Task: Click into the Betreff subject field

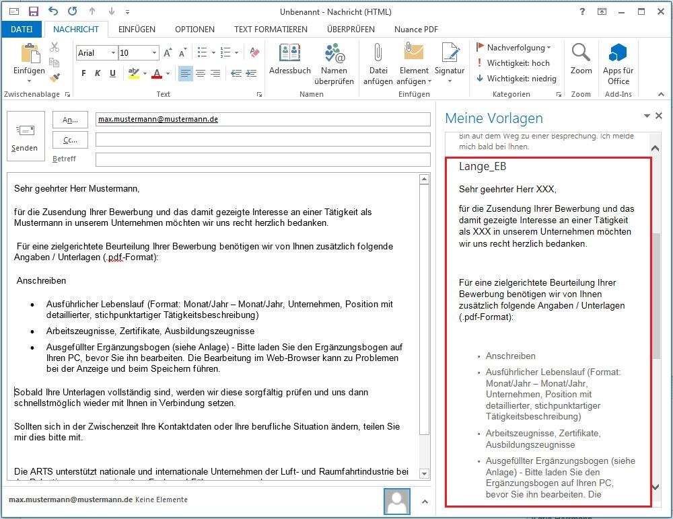Action: (262, 159)
